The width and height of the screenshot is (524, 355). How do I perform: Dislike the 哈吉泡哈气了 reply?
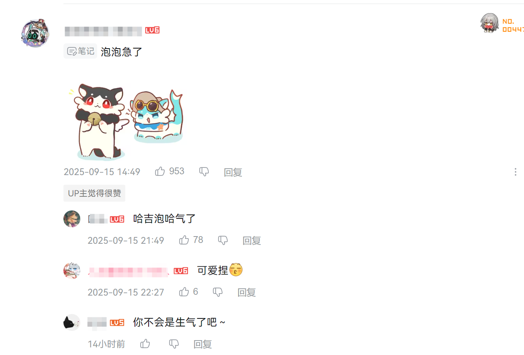[x=223, y=241]
